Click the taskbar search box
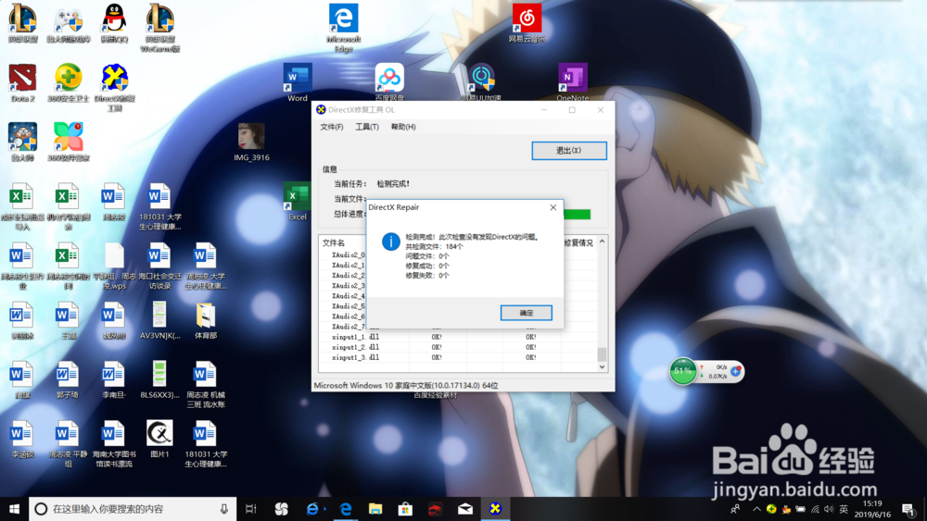This screenshot has width=927, height=521. [x=133, y=509]
